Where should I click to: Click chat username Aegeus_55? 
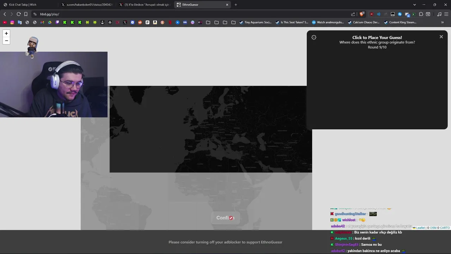click(x=344, y=238)
